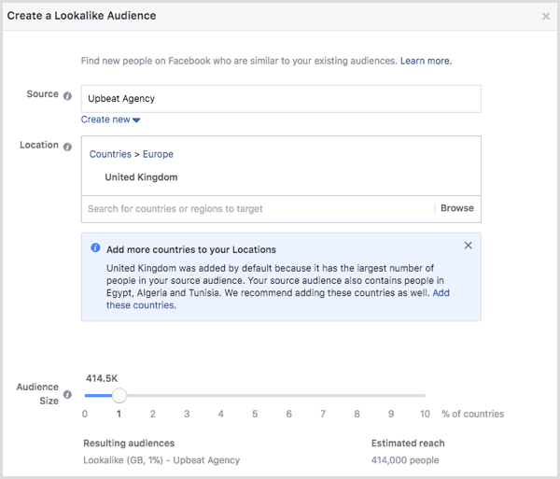Click the 414.5K audience size value

pyautogui.click(x=102, y=378)
